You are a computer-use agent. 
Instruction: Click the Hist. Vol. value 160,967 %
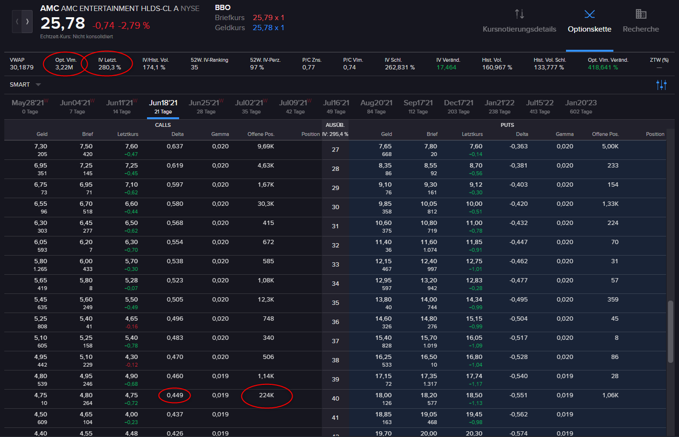(497, 67)
